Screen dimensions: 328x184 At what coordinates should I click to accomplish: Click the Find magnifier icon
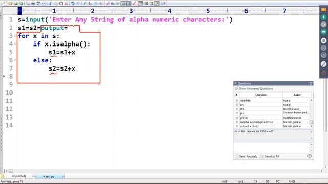point(85,3)
